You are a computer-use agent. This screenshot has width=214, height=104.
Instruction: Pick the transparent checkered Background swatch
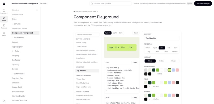(146, 70)
